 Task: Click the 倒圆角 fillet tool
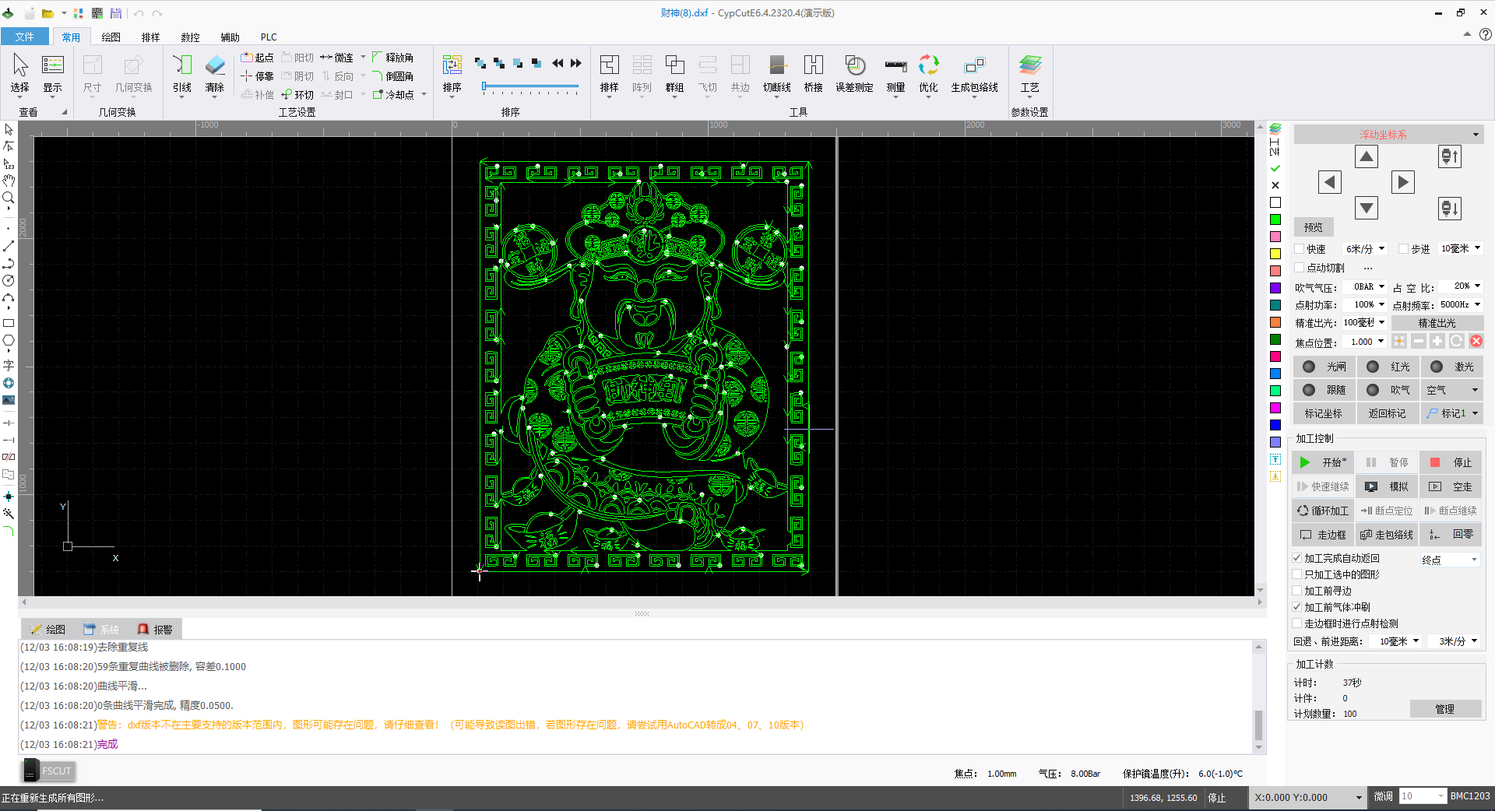point(393,76)
